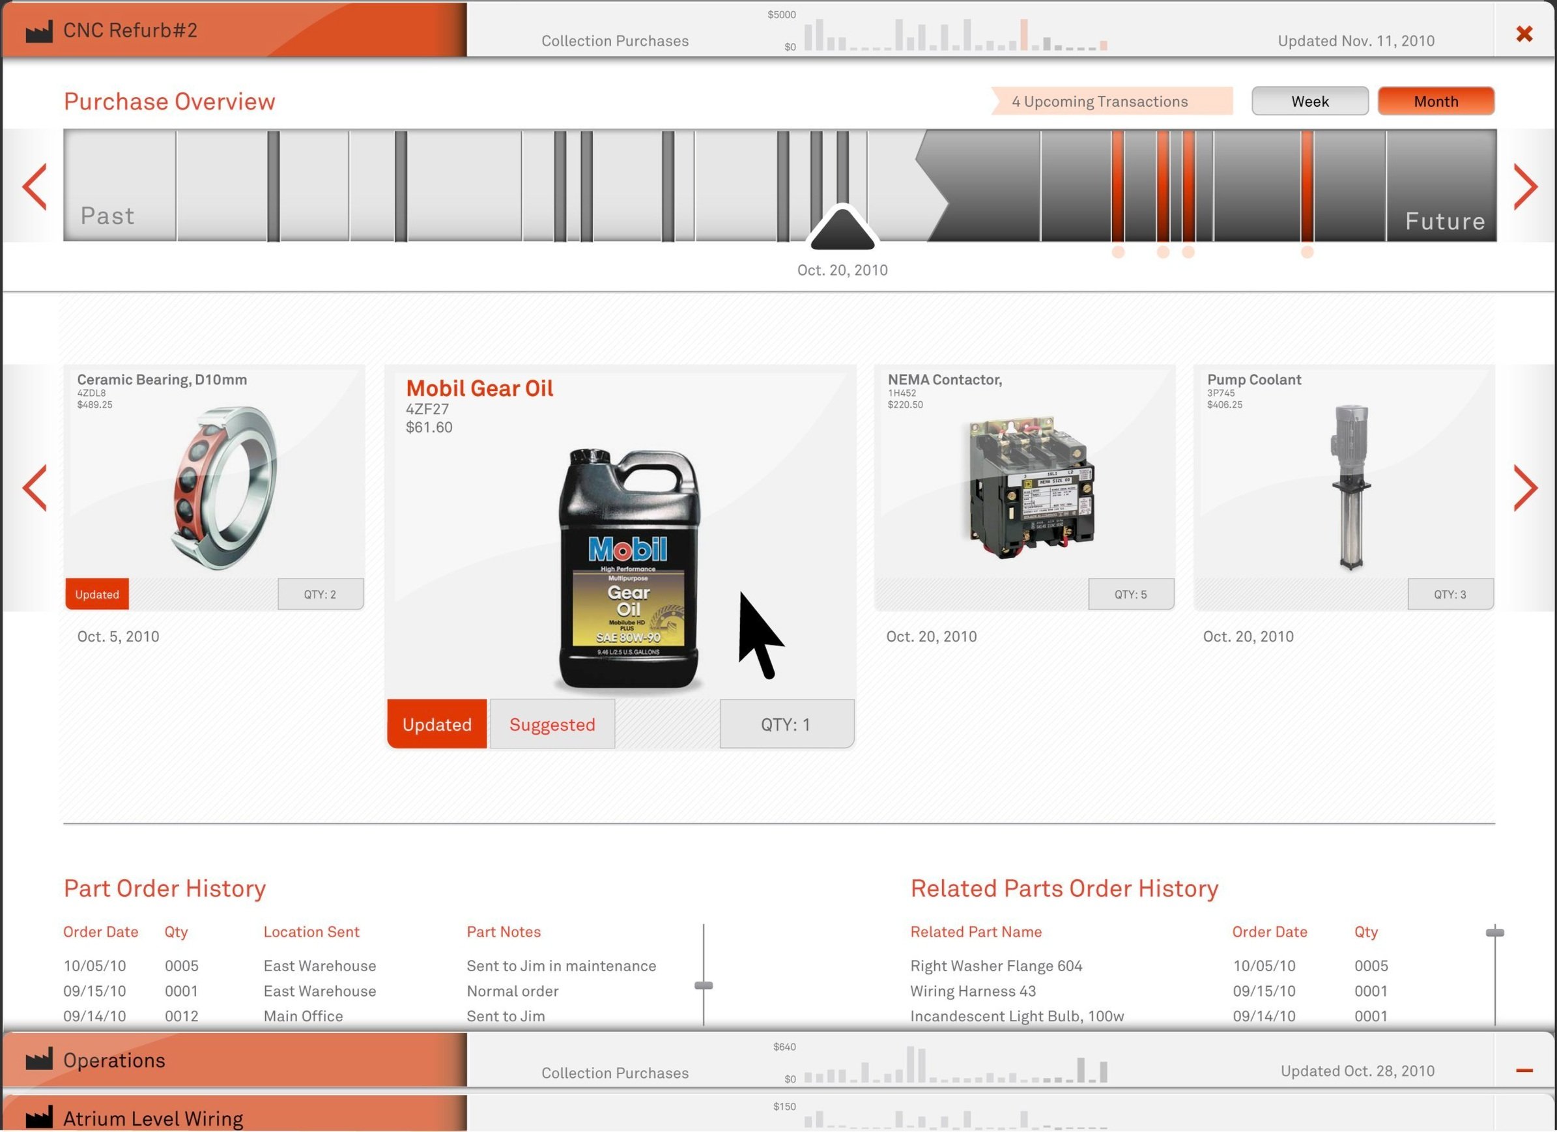Switch timeline to Month view
The height and width of the screenshot is (1132, 1557).
(1435, 101)
